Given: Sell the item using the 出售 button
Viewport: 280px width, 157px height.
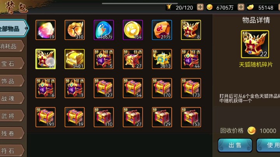Looking at the screenshot, I should 235,145.
